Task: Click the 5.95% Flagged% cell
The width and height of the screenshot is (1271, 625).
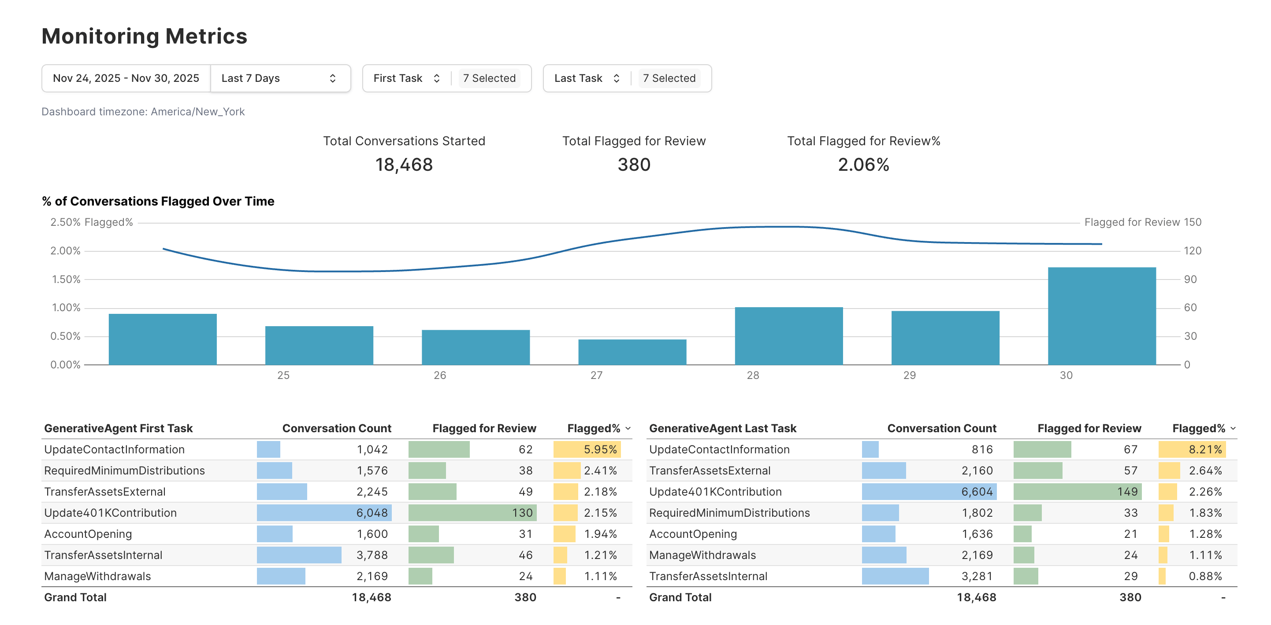Action: pyautogui.click(x=587, y=449)
